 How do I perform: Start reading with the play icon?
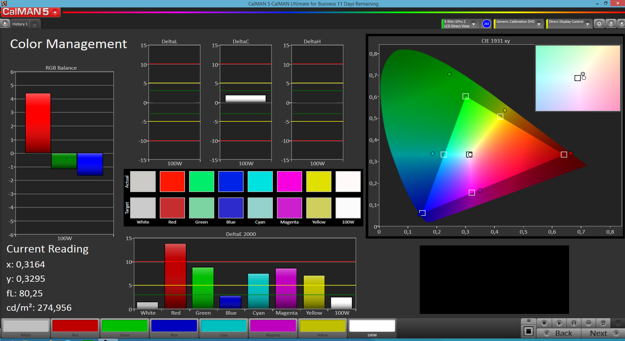pos(559,323)
